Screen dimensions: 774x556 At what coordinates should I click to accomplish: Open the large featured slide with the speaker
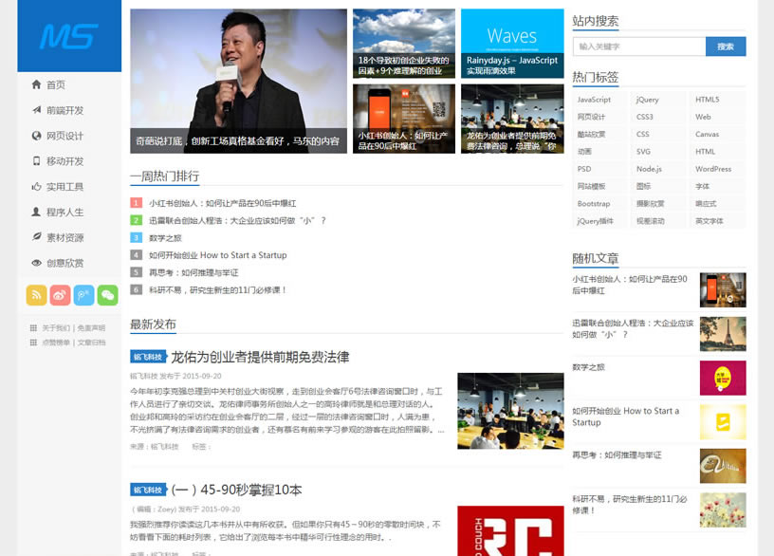[x=238, y=81]
